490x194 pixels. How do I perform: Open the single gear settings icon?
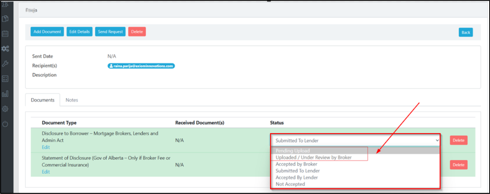click(x=5, y=109)
